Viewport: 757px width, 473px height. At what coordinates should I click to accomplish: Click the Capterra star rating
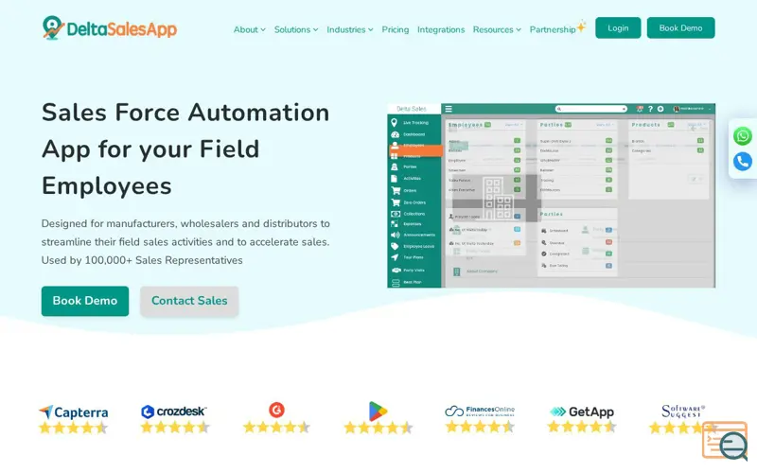tap(74, 429)
